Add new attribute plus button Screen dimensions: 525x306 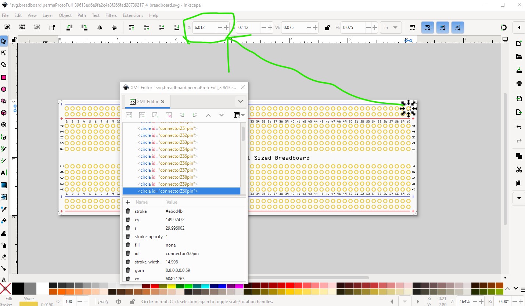tap(128, 202)
